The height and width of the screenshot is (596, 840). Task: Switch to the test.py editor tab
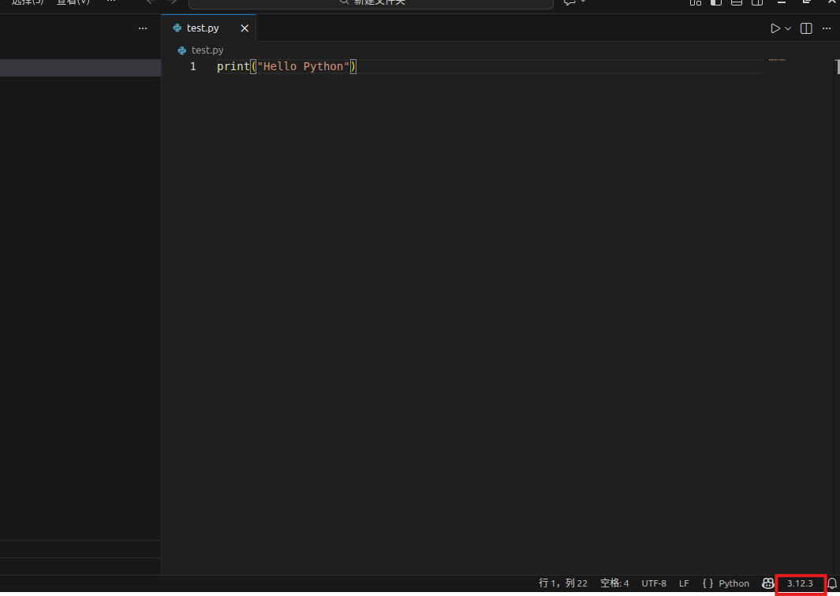[x=202, y=28]
